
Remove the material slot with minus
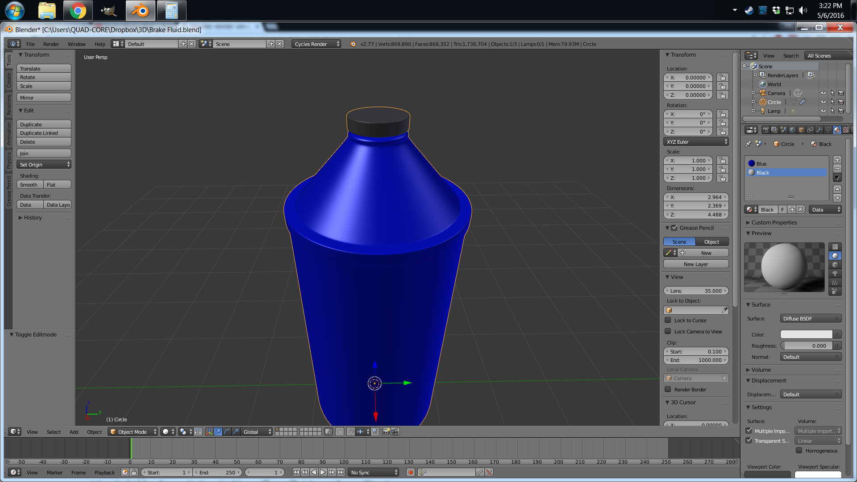[x=837, y=169]
